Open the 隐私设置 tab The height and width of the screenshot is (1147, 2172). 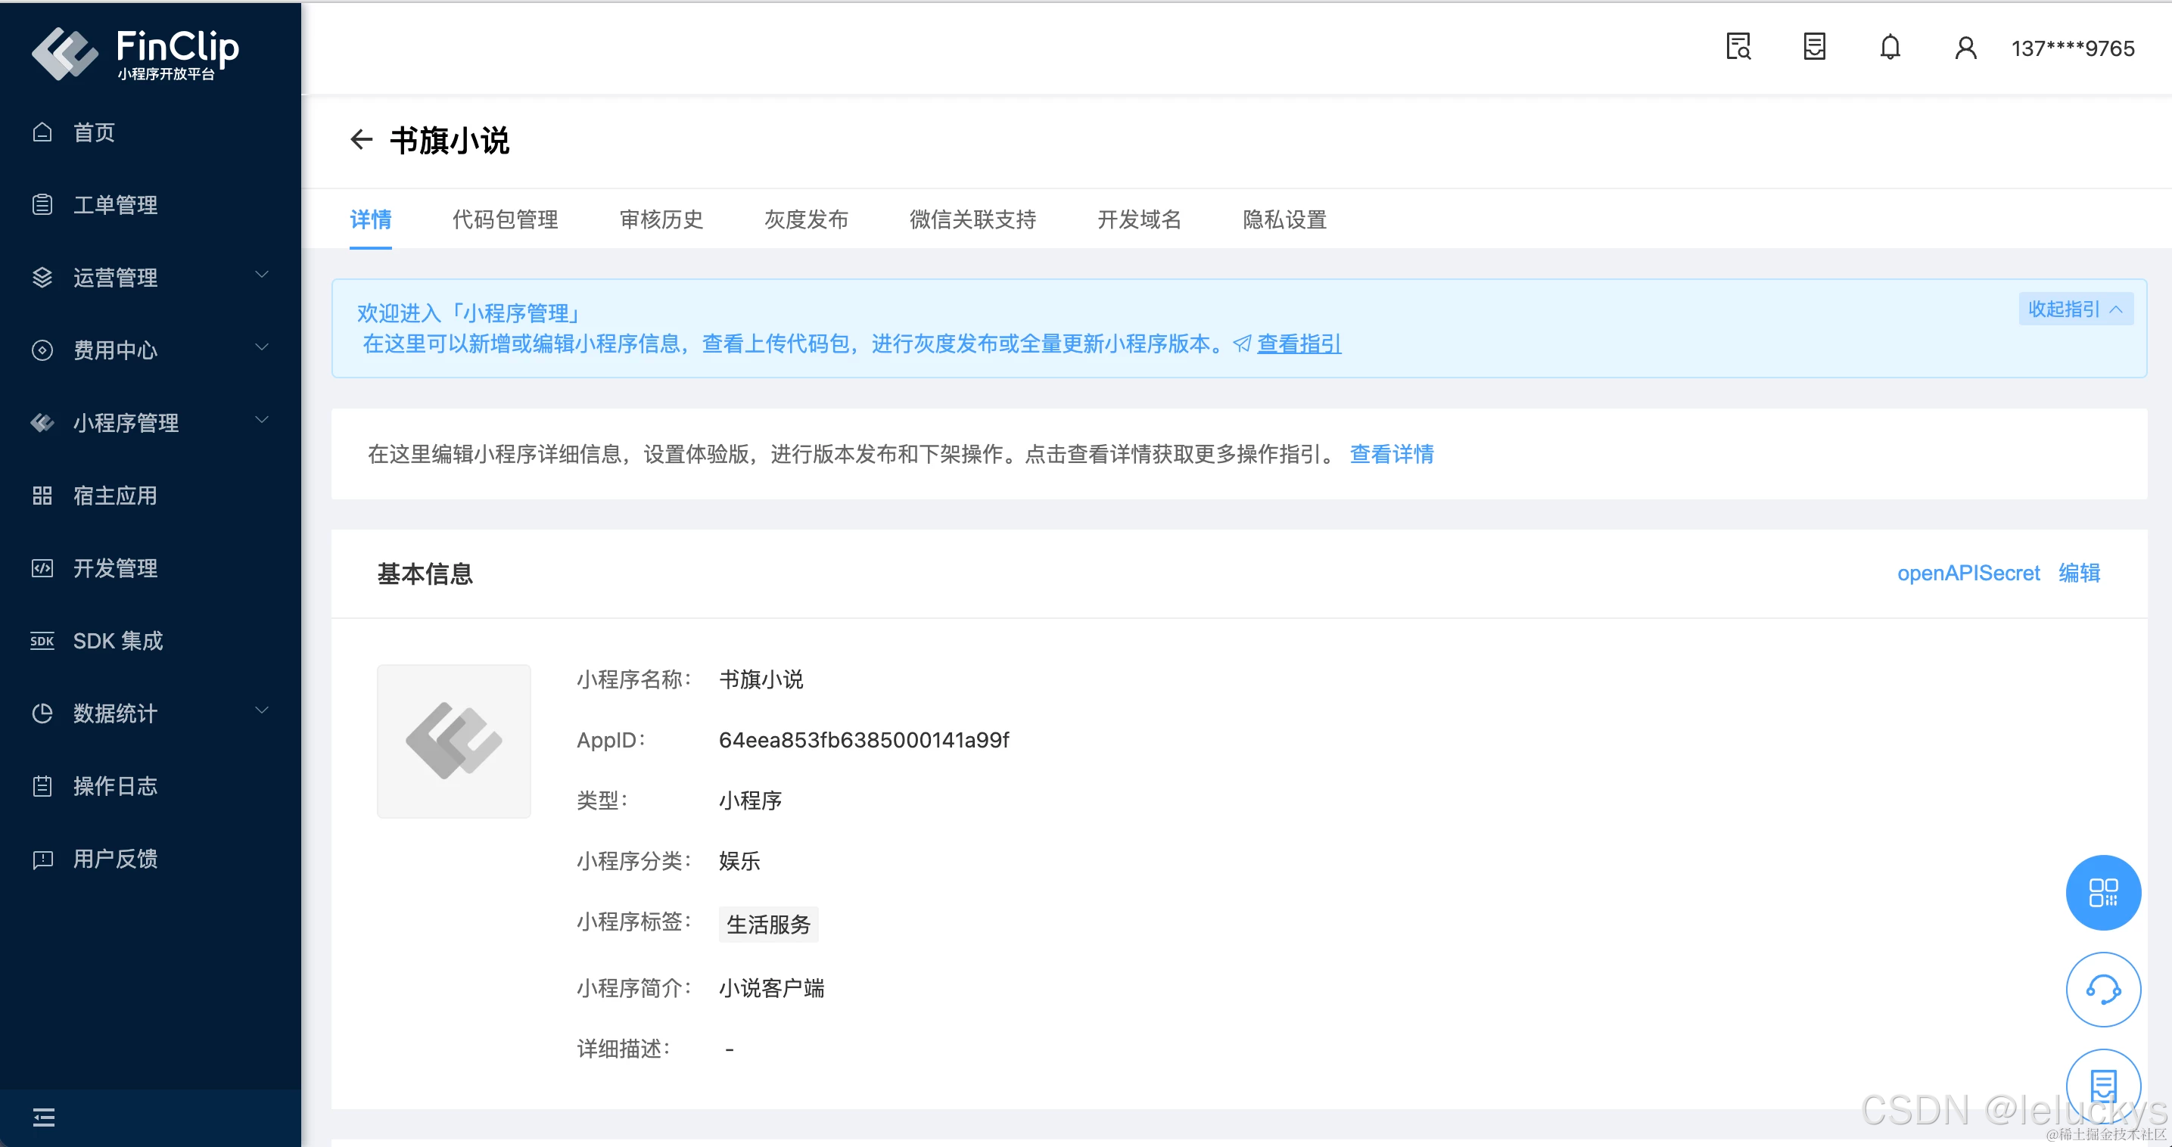coord(1284,220)
